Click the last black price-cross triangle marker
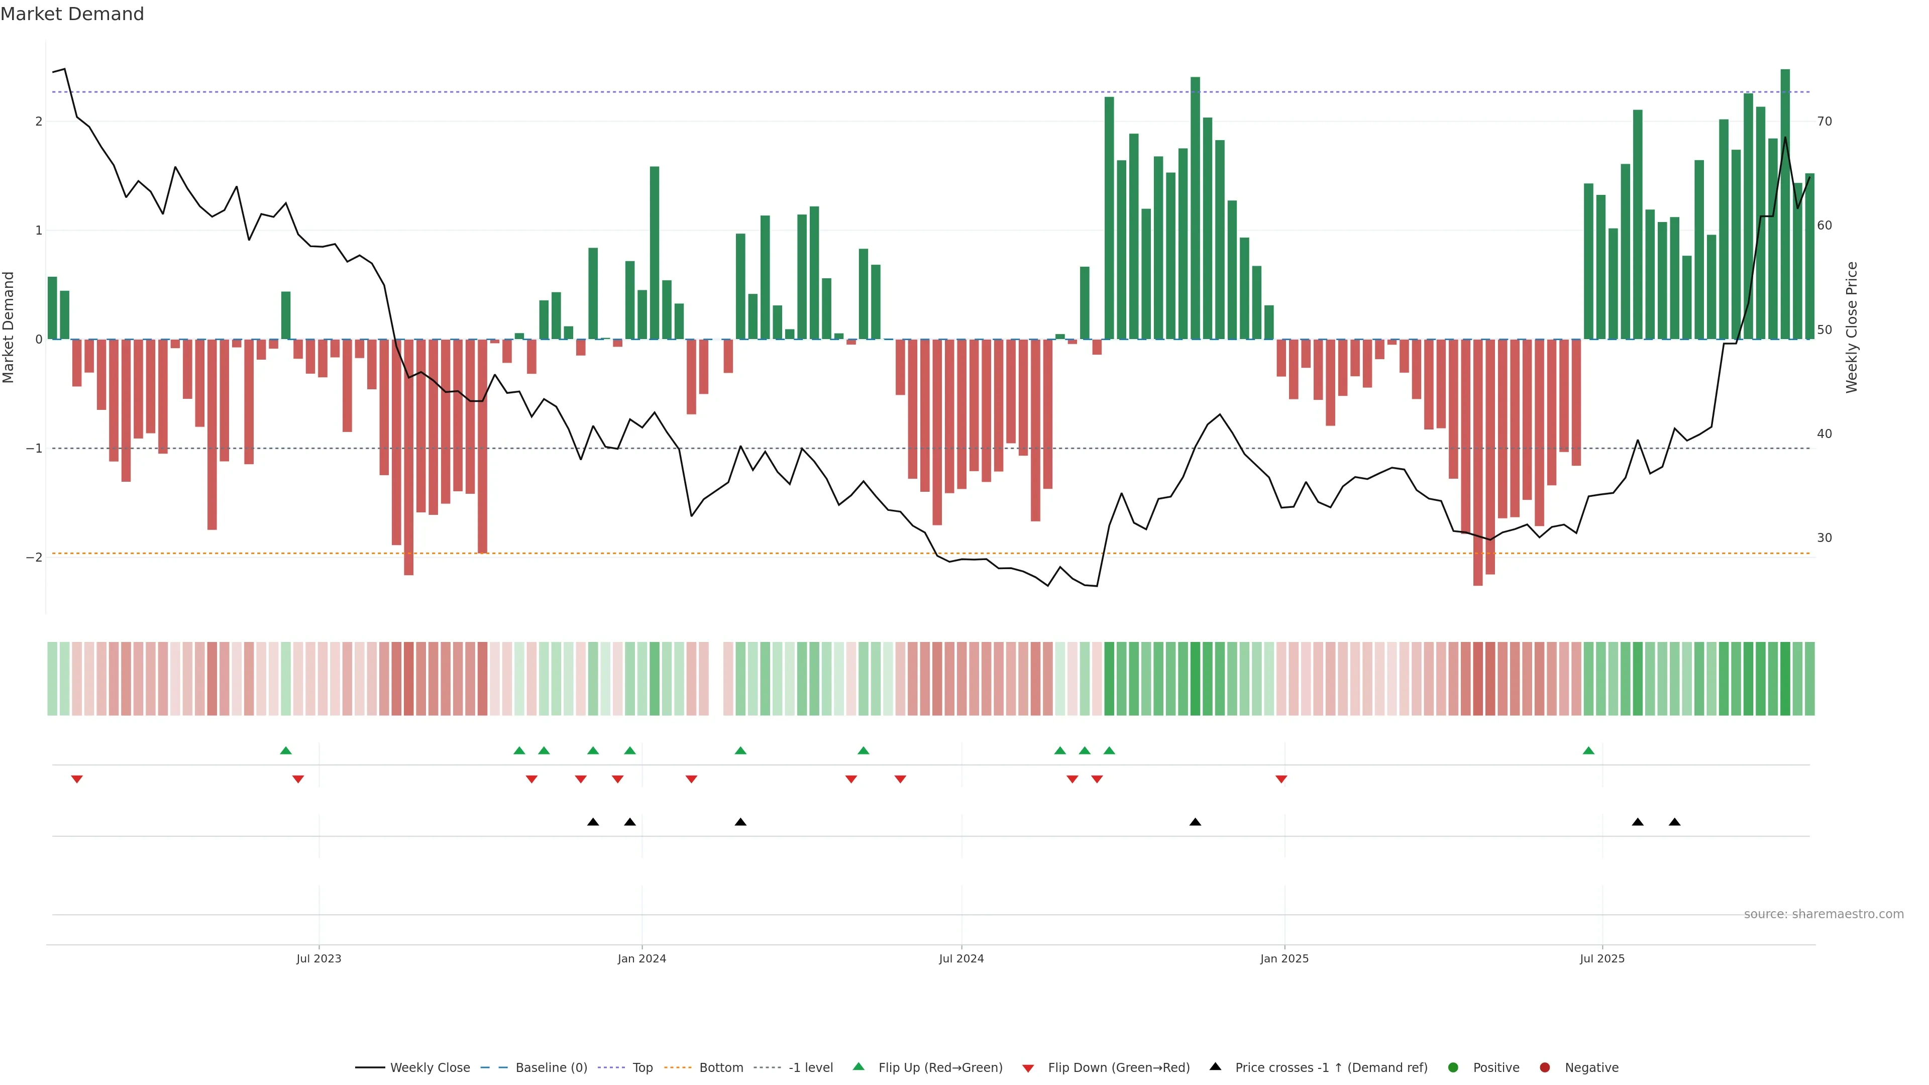 tap(1674, 822)
